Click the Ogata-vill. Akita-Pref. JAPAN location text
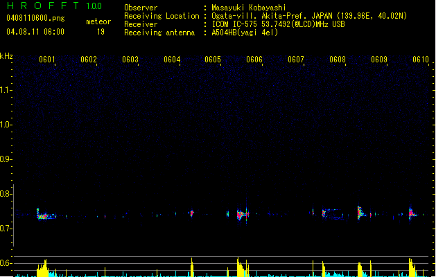Viewport: 436px width, 277px height. tap(309, 16)
